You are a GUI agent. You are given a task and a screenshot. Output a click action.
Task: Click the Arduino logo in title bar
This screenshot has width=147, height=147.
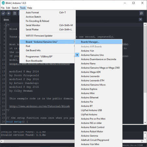[x=3, y=3]
